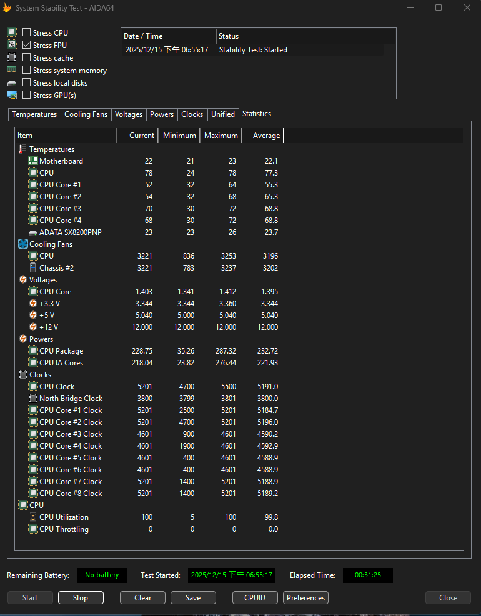Image resolution: width=481 pixels, height=616 pixels.
Task: Click the CPUID button
Action: 255,598
